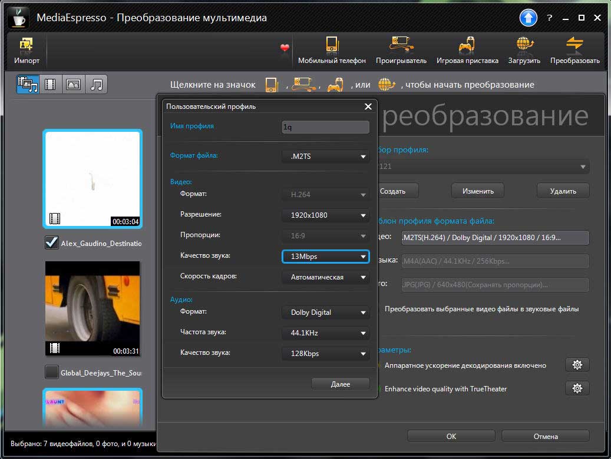Open the 1920x1080 resolution dropdown
This screenshot has width=611, height=459.
click(326, 215)
